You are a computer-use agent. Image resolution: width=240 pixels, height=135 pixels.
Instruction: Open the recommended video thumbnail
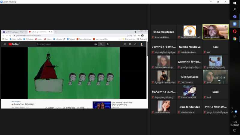click(102, 105)
